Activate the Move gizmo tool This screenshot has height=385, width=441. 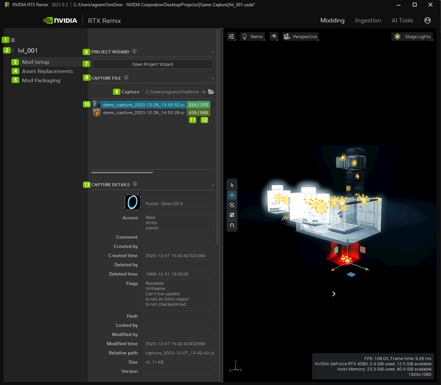point(232,195)
